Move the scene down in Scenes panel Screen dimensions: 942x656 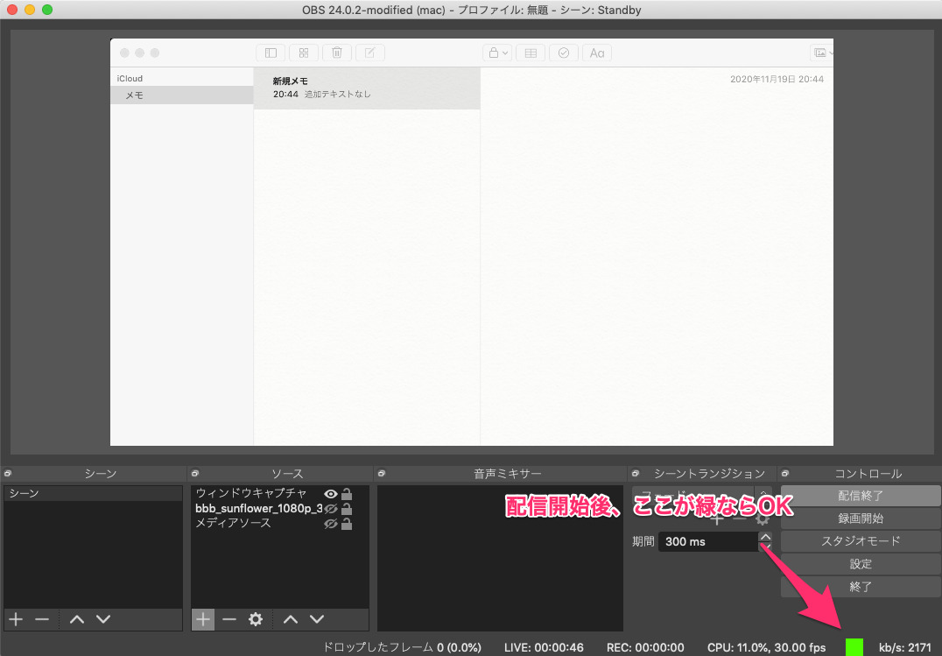(103, 619)
